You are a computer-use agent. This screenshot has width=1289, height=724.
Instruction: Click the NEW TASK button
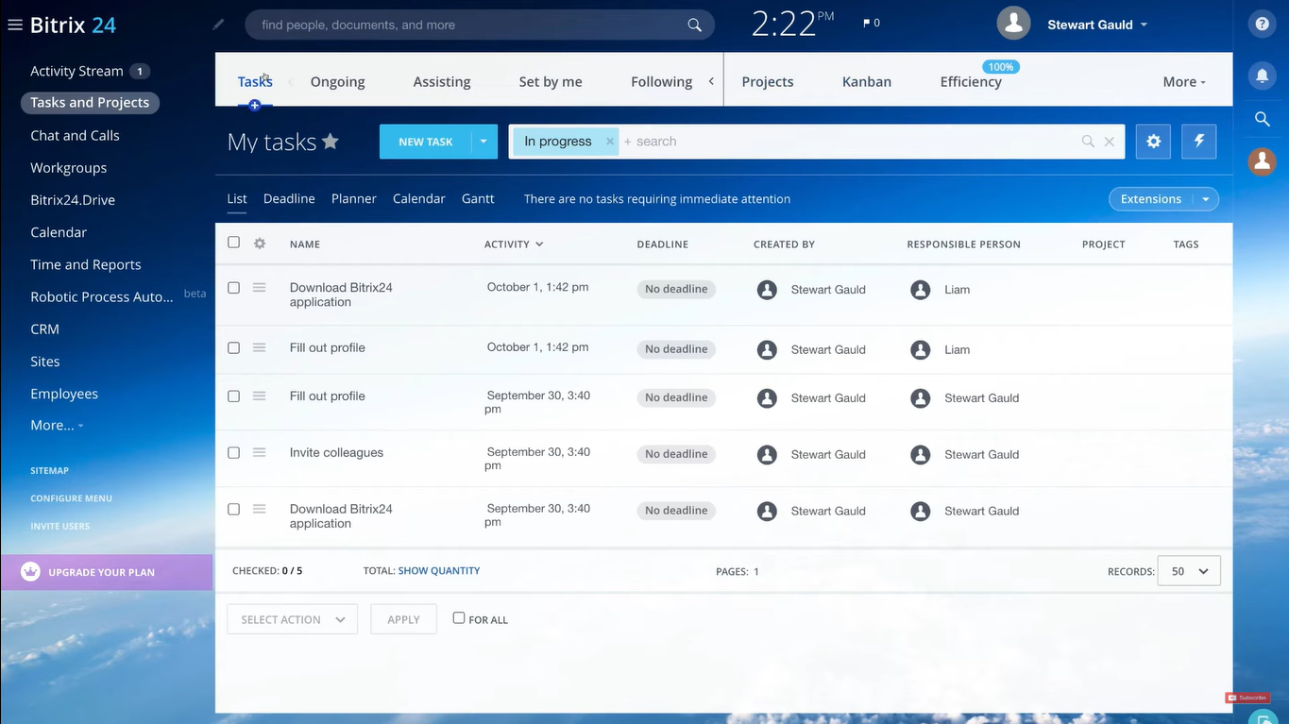click(426, 141)
